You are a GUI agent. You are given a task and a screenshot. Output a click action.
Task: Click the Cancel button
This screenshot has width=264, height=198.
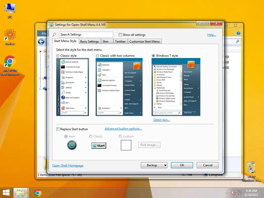(x=208, y=165)
